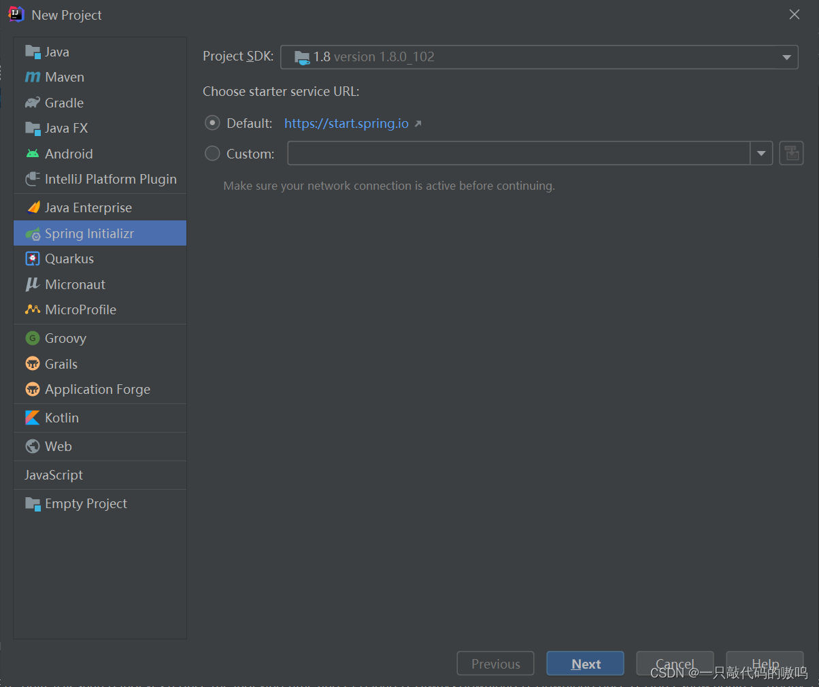This screenshot has height=687, width=819.
Task: Click the 'Application Forge' list text
Action: [98, 389]
